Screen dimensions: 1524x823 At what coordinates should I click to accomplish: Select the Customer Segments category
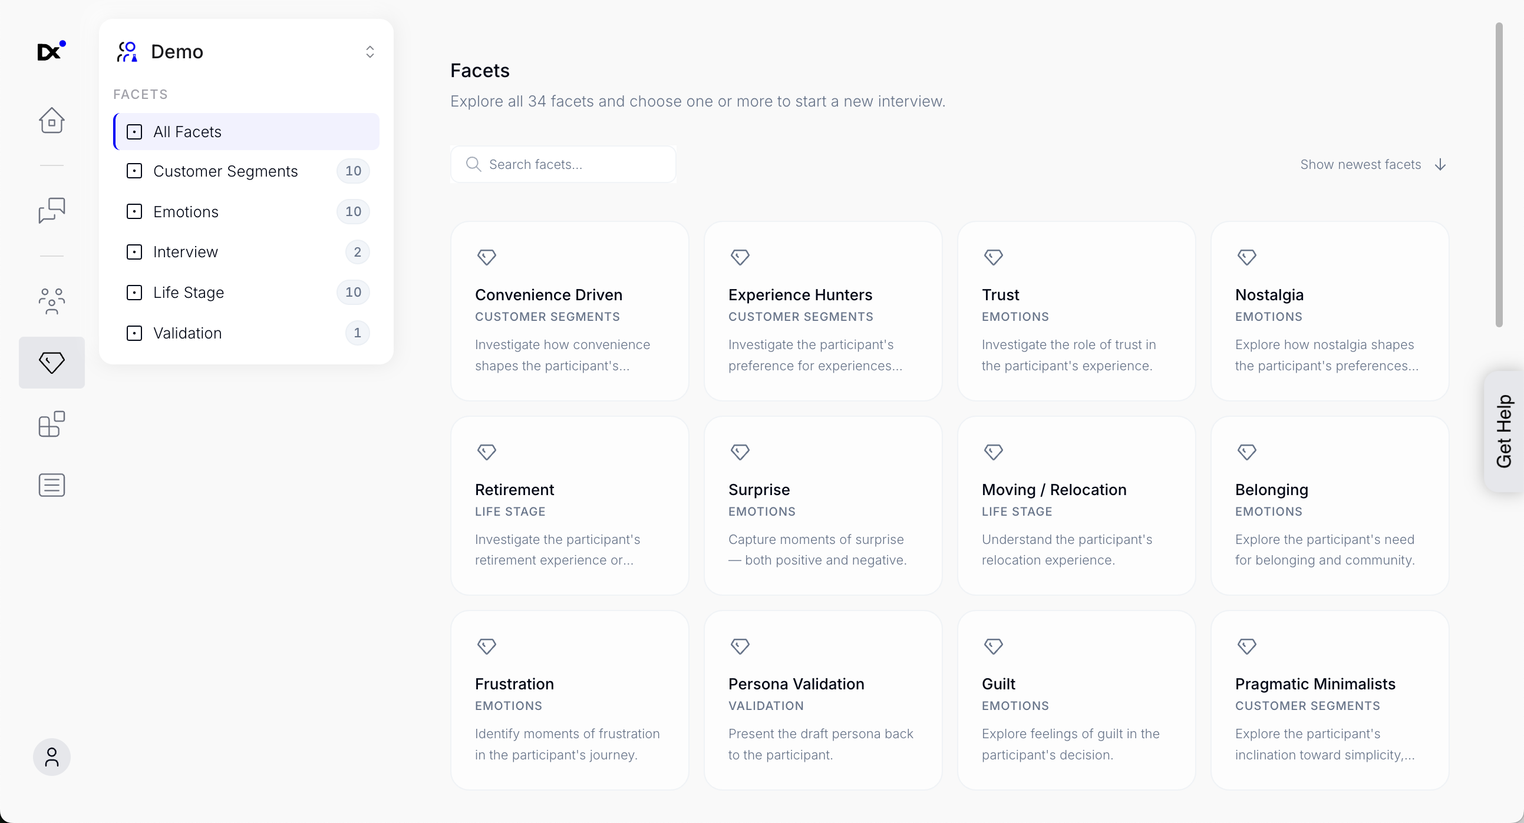coord(225,171)
